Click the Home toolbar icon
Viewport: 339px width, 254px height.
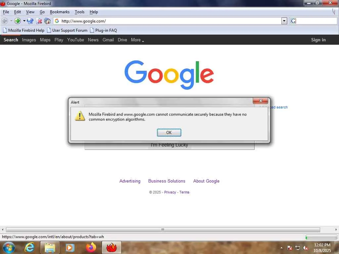click(47, 21)
